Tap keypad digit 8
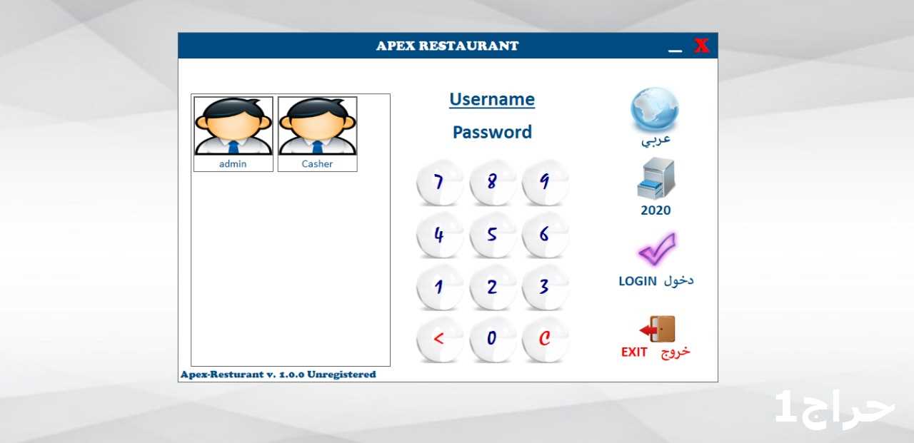The height and width of the screenshot is (443, 914). (x=492, y=183)
